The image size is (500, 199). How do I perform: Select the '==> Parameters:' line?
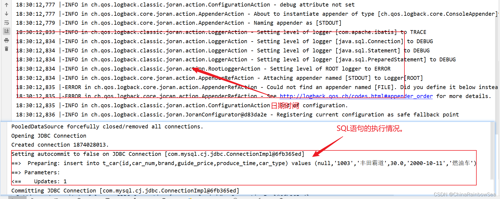pyautogui.click(x=36, y=172)
